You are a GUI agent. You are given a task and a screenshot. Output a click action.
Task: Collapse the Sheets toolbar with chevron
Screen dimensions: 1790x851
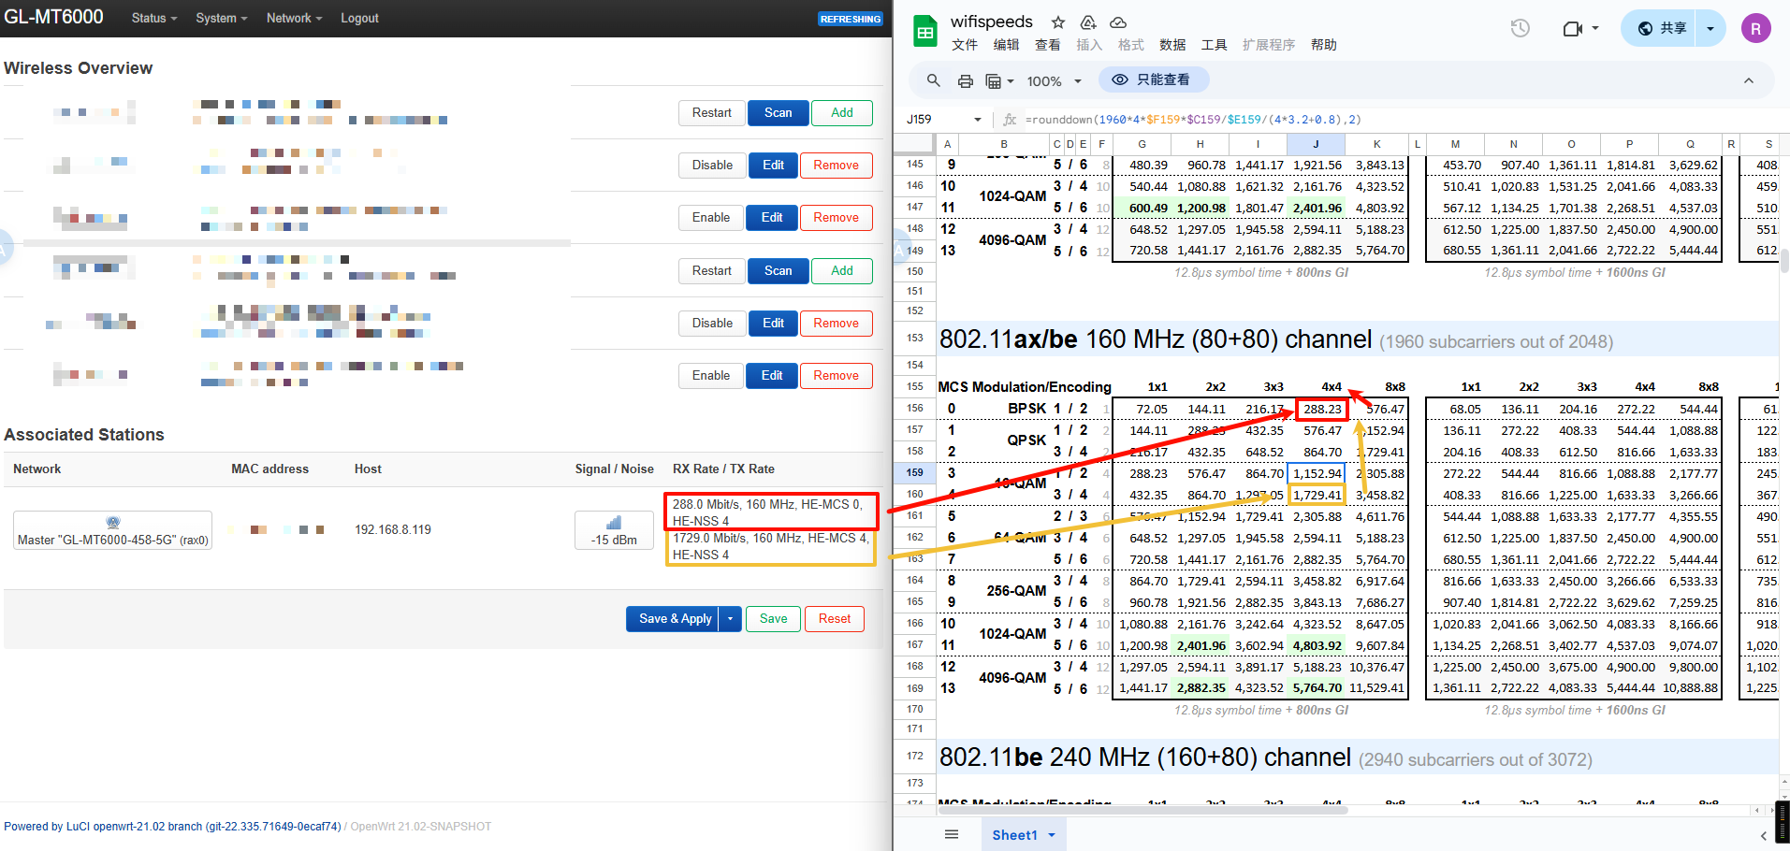pyautogui.click(x=1748, y=81)
